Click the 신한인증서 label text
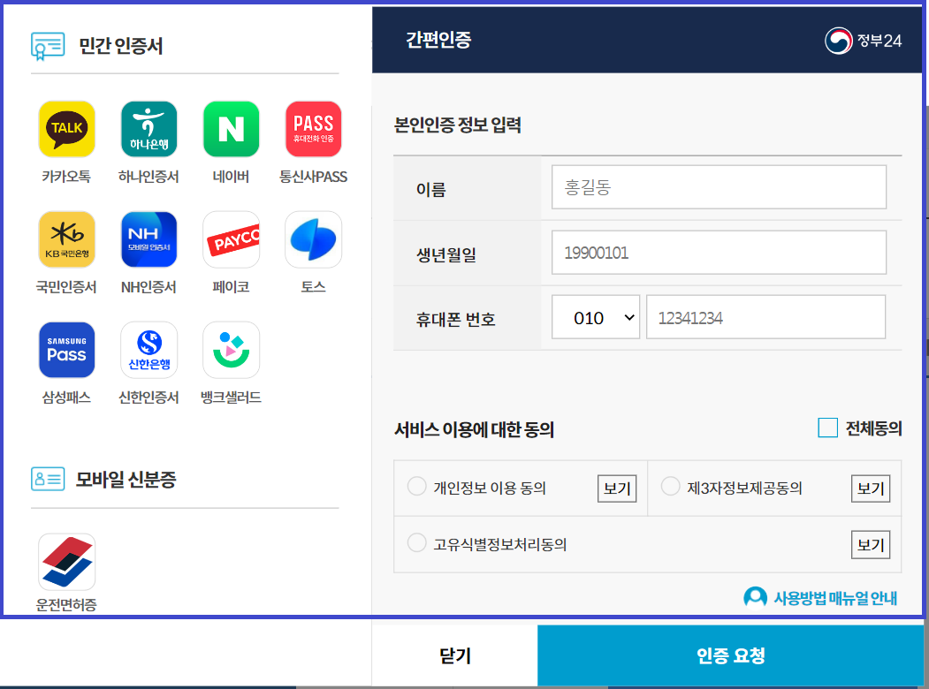This screenshot has width=929, height=689. click(x=148, y=397)
